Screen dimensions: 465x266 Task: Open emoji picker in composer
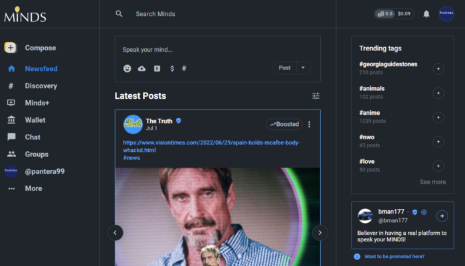coord(128,68)
